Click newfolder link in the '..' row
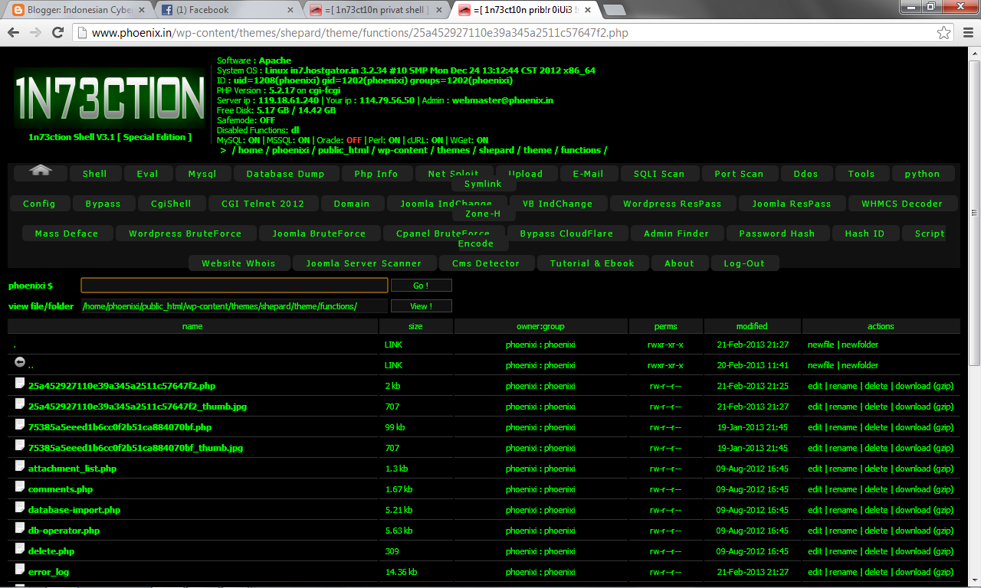 click(x=860, y=365)
